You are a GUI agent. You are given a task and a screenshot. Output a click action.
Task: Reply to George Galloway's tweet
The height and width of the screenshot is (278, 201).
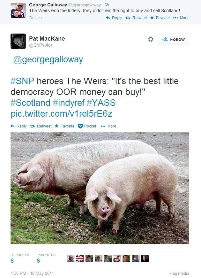click(114, 18)
